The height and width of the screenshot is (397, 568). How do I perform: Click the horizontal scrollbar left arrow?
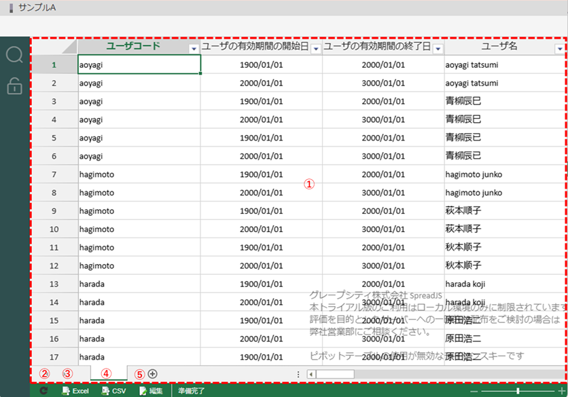(x=310, y=373)
